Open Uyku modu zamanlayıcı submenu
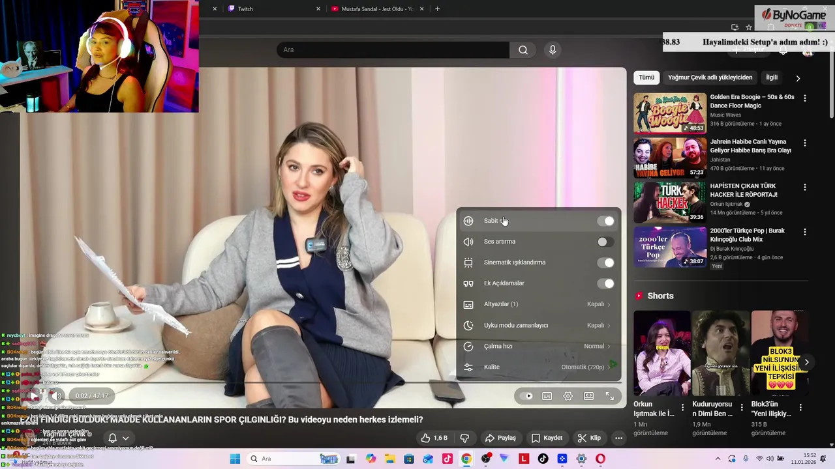The image size is (835, 469). pyautogui.click(x=538, y=325)
